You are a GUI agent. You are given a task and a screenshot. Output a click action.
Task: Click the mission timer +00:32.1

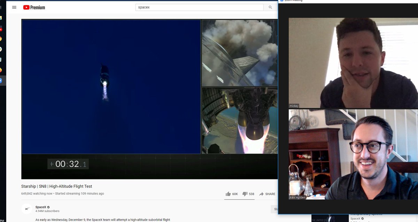[x=68, y=164]
